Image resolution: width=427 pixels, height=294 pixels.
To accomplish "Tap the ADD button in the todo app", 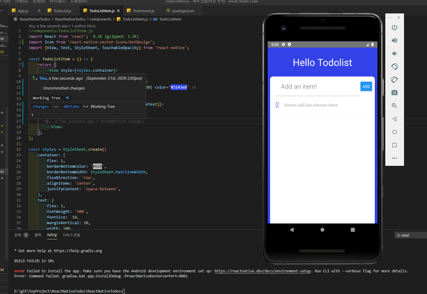I will coord(366,87).
